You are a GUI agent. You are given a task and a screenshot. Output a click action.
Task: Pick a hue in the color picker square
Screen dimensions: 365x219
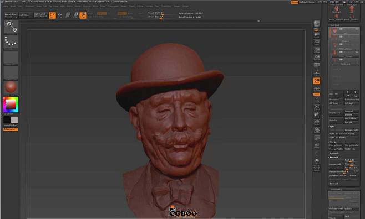(x=11, y=105)
